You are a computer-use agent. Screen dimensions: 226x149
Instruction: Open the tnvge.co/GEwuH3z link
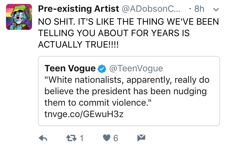(84, 114)
